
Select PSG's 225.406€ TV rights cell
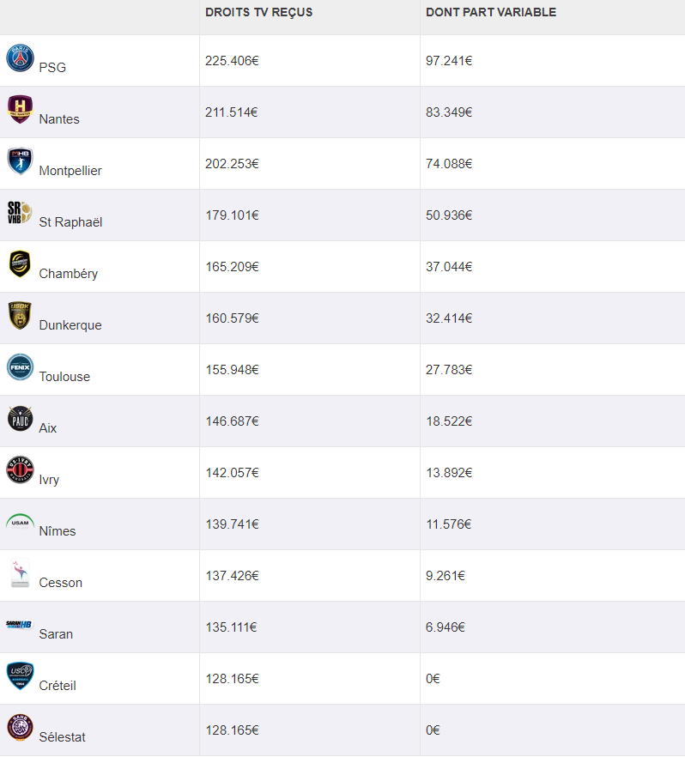310,61
